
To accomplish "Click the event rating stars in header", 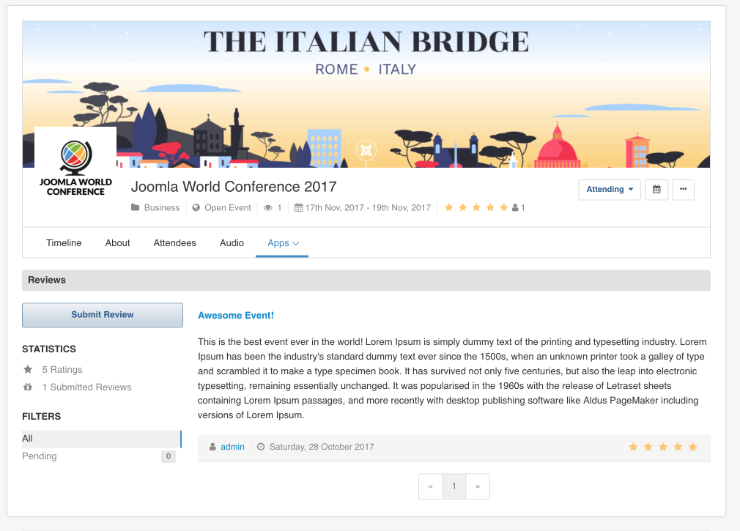I will 476,208.
